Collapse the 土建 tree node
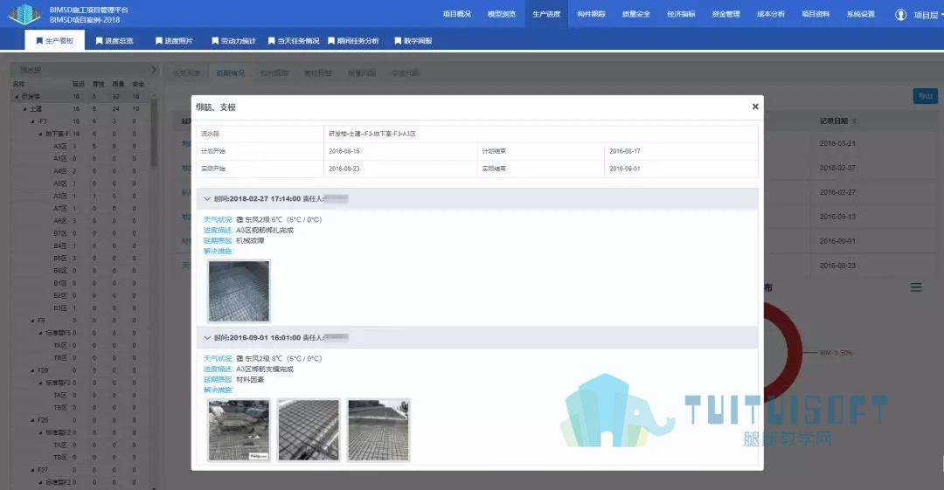This screenshot has height=490, width=944. [24, 109]
